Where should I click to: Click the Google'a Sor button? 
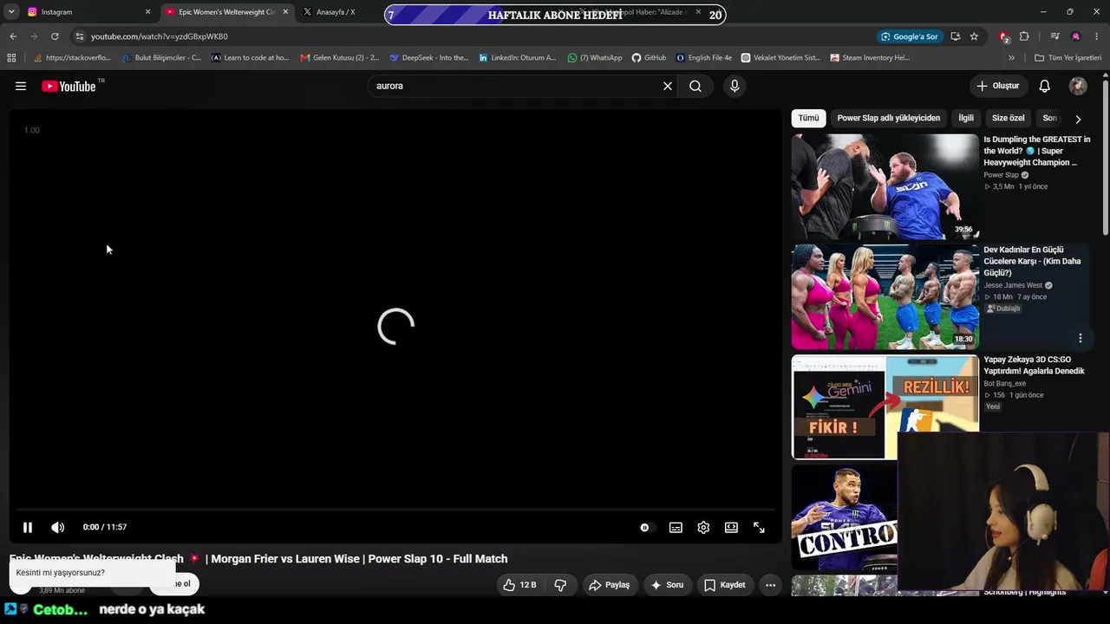(909, 36)
